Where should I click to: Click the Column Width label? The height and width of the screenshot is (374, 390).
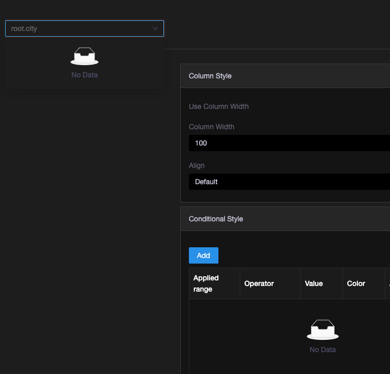click(211, 127)
